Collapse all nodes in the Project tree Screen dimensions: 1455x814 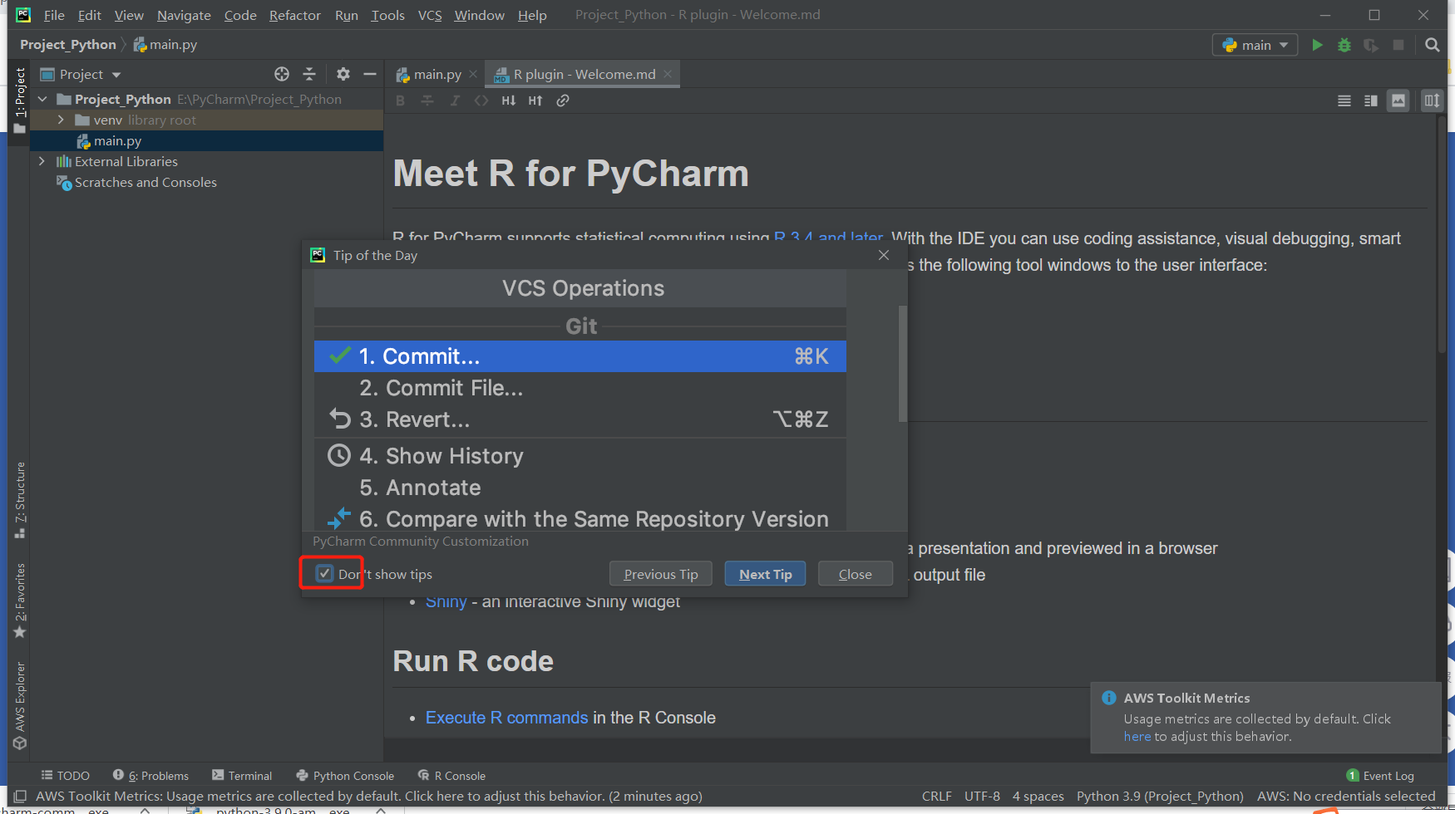309,74
